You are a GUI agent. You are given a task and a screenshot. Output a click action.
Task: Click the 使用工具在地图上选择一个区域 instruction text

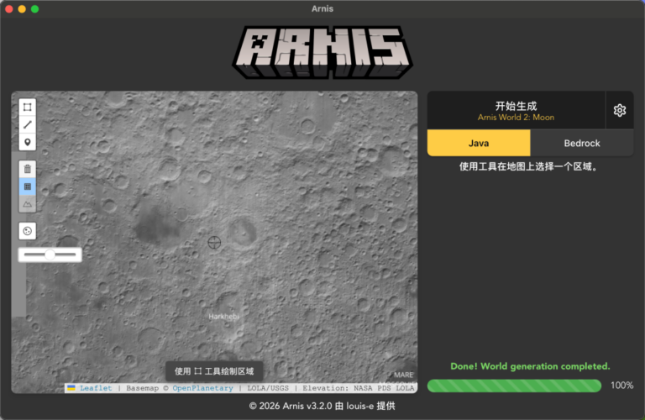tap(528, 166)
